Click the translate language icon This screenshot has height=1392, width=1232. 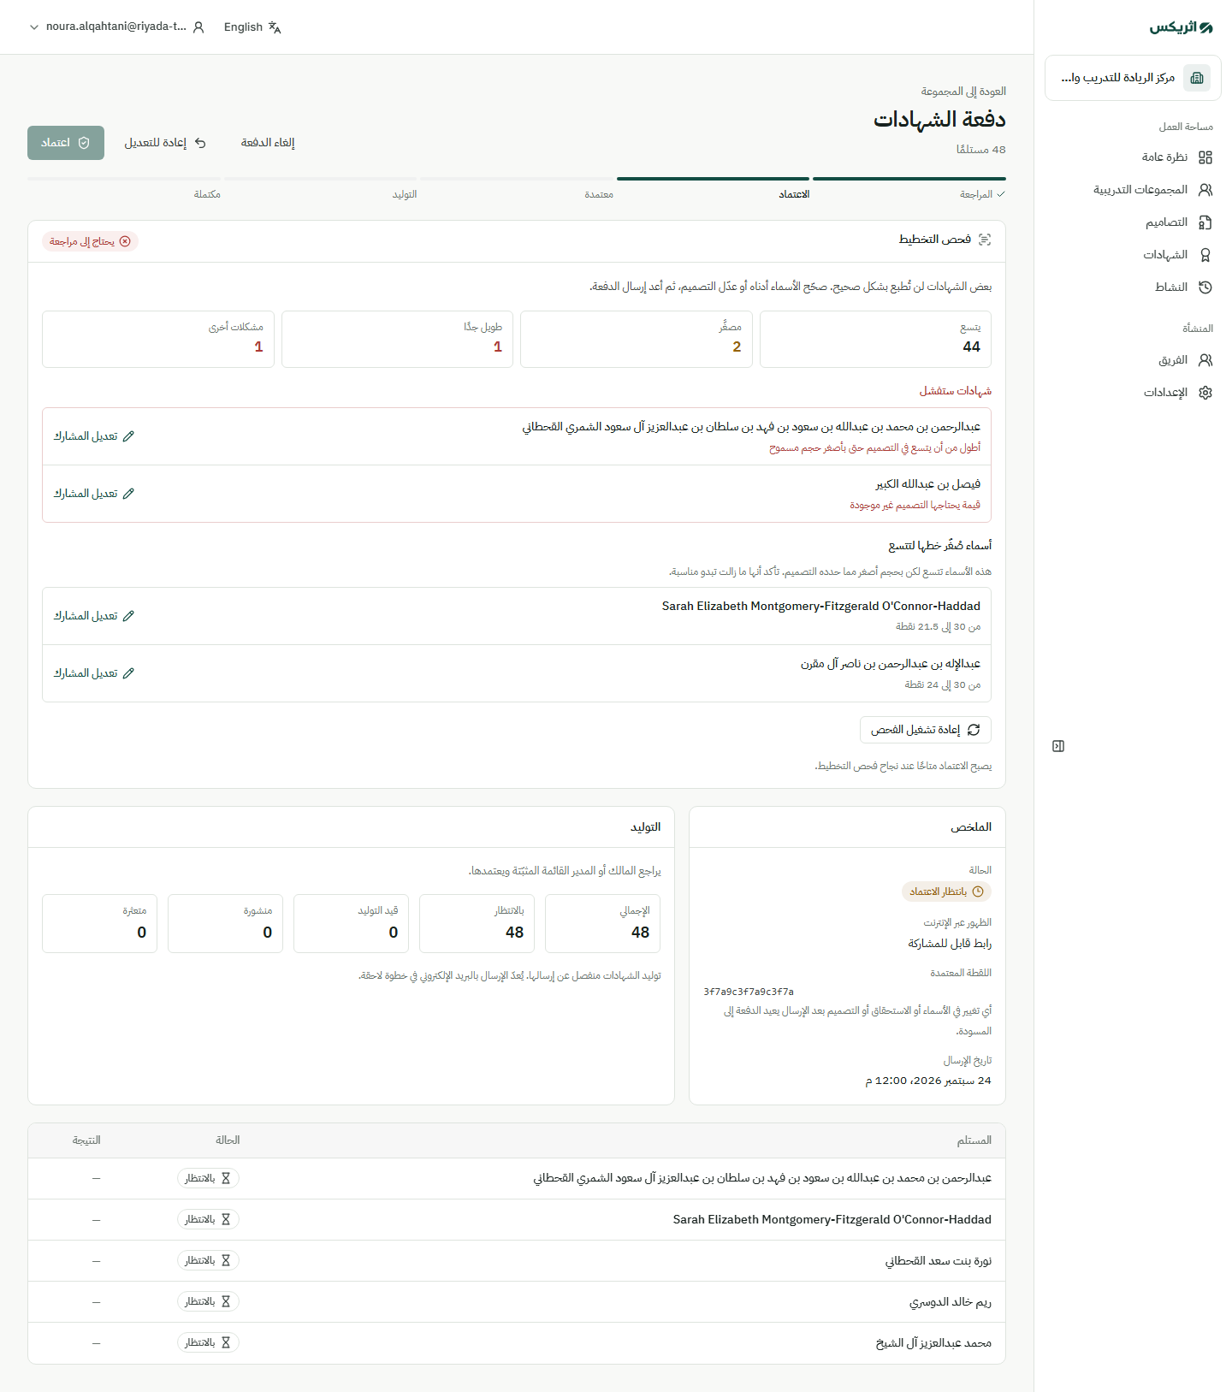275,27
